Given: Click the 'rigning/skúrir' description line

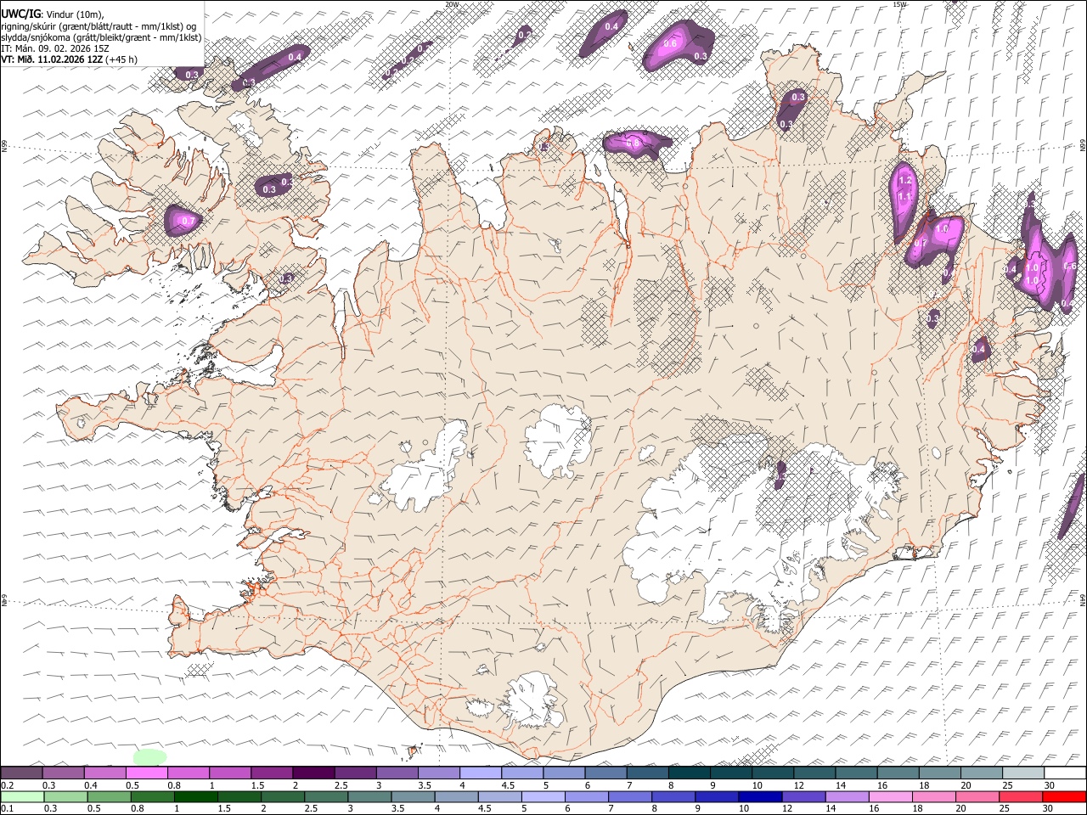Looking at the screenshot, I should click(99, 26).
